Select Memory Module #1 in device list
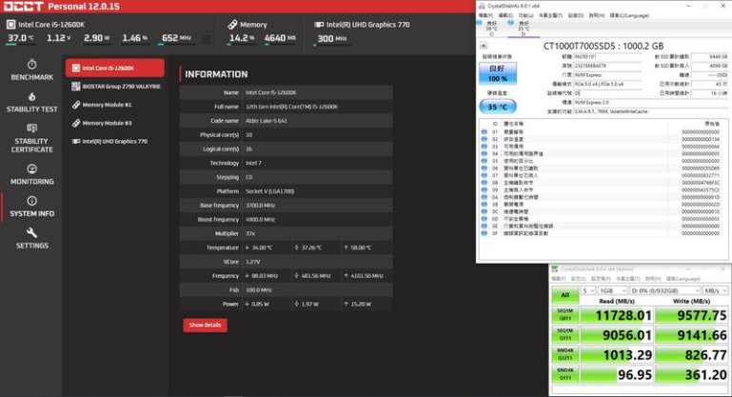This screenshot has width=732, height=397. 115,105
